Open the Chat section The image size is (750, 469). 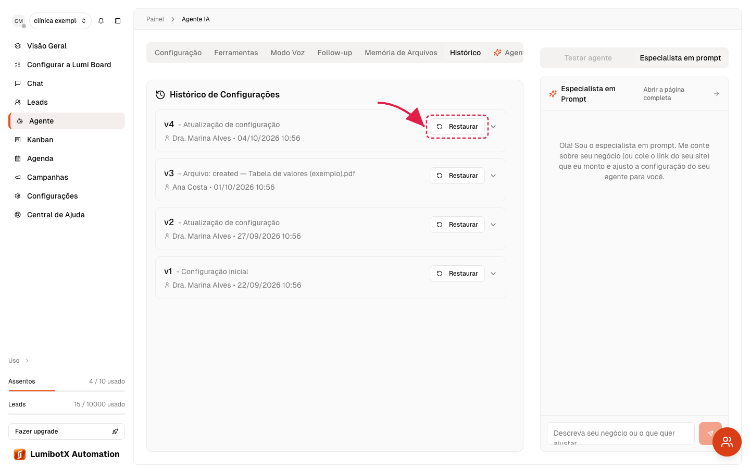point(67,83)
